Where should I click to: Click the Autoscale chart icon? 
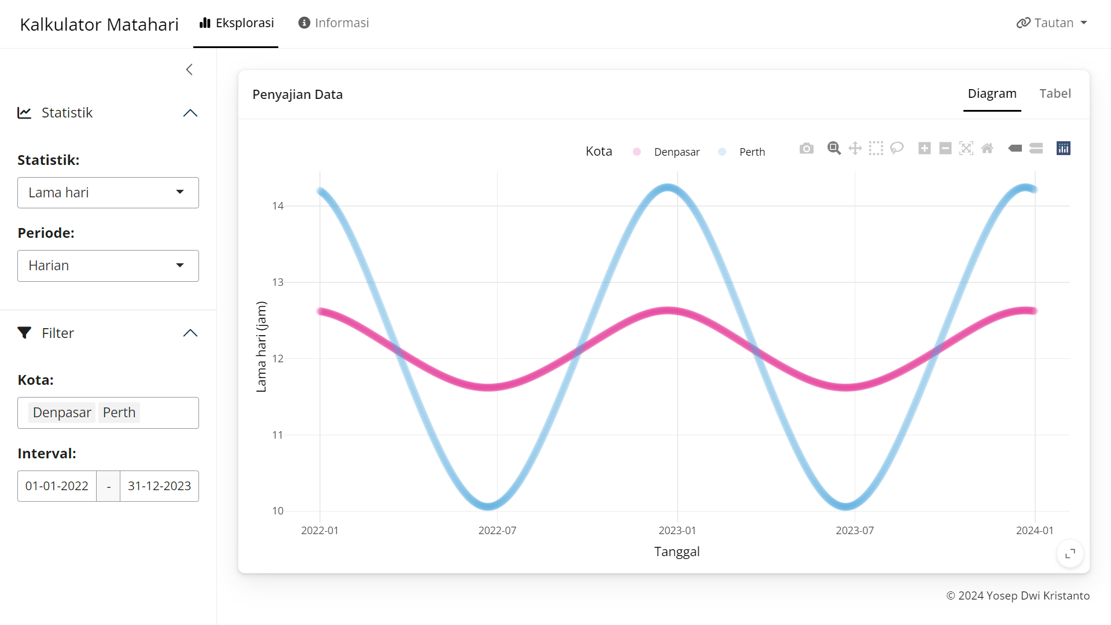tap(966, 149)
